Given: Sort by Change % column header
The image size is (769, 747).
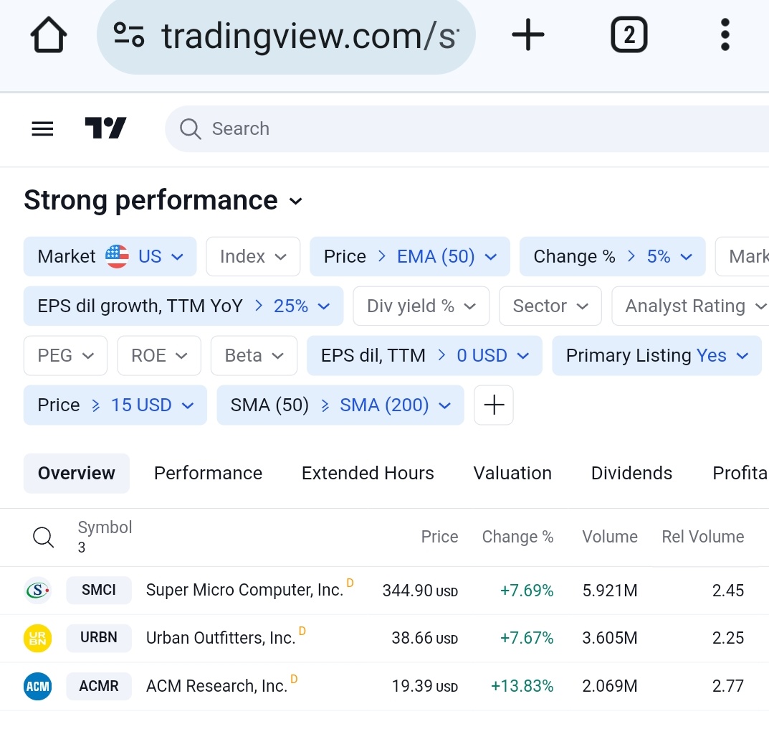Looking at the screenshot, I should pyautogui.click(x=517, y=537).
